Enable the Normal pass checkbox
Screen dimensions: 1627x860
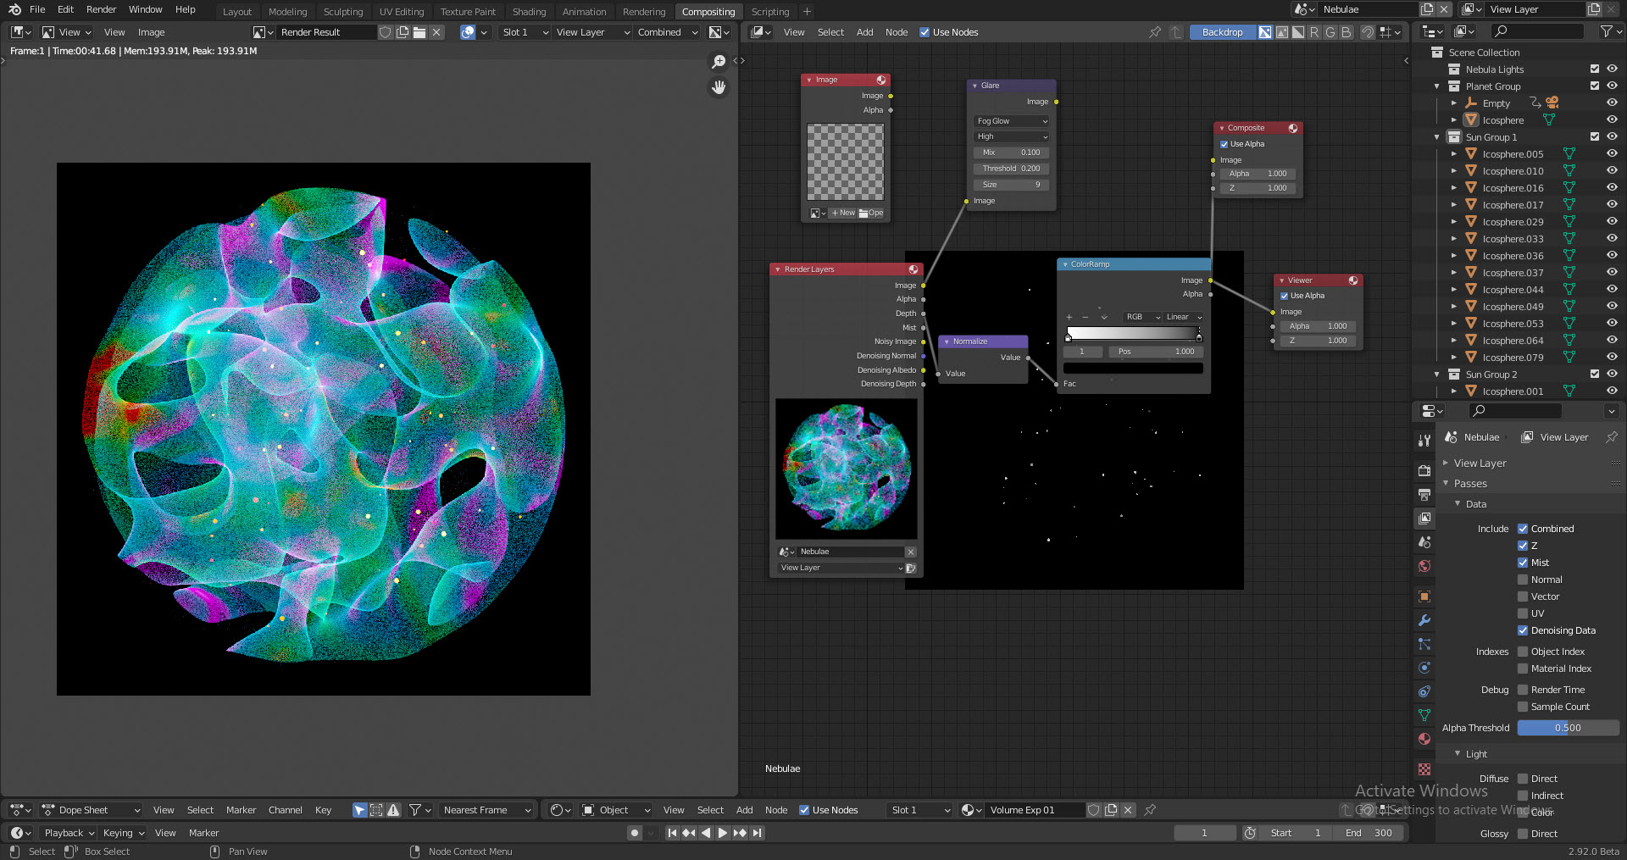pos(1523,580)
